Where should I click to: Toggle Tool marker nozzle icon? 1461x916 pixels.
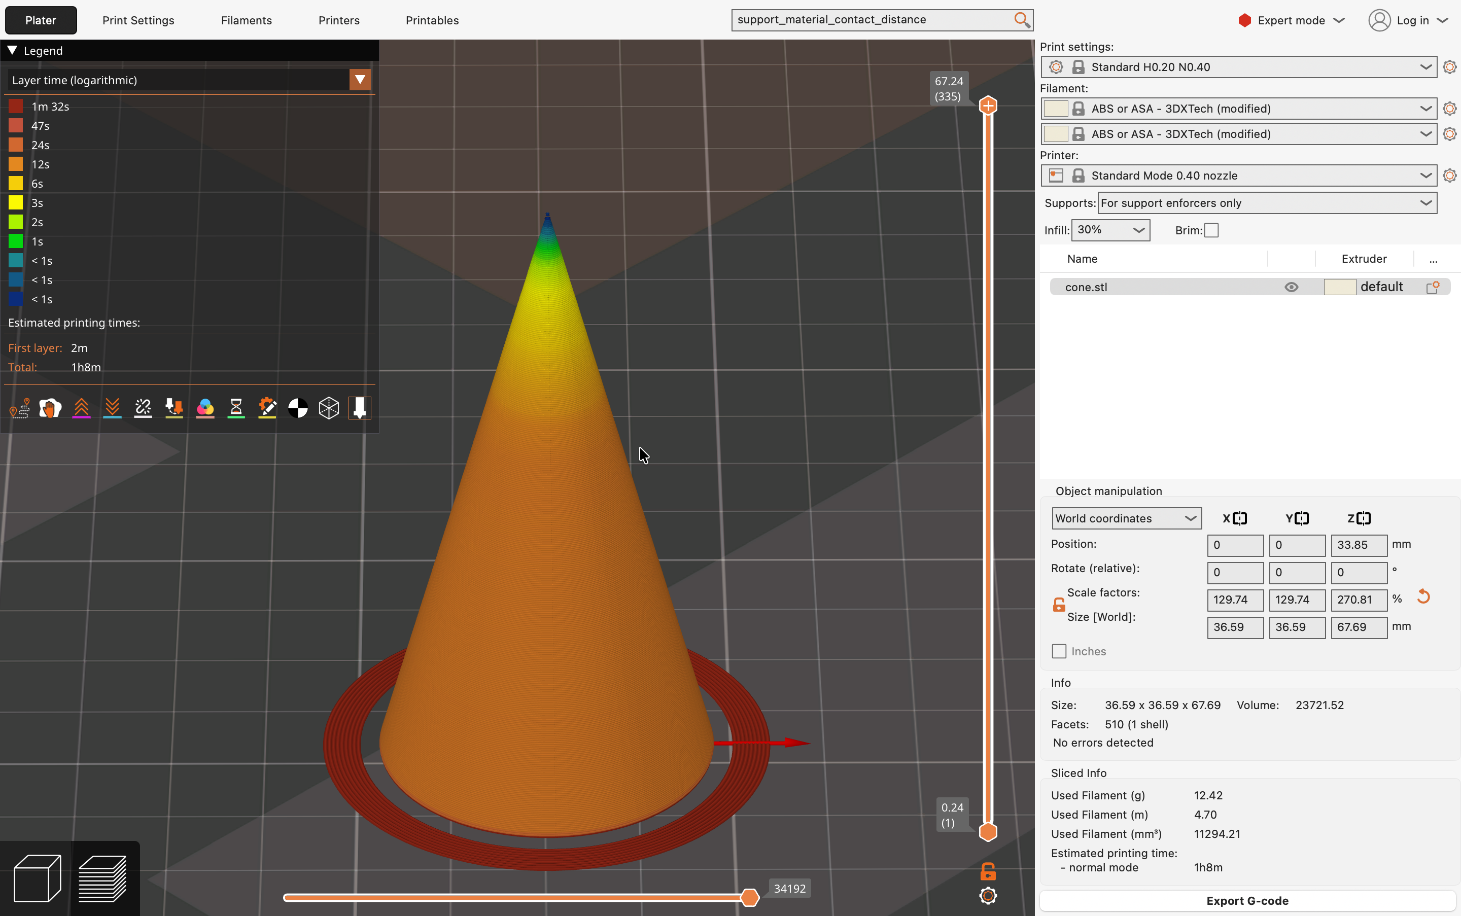(x=359, y=408)
